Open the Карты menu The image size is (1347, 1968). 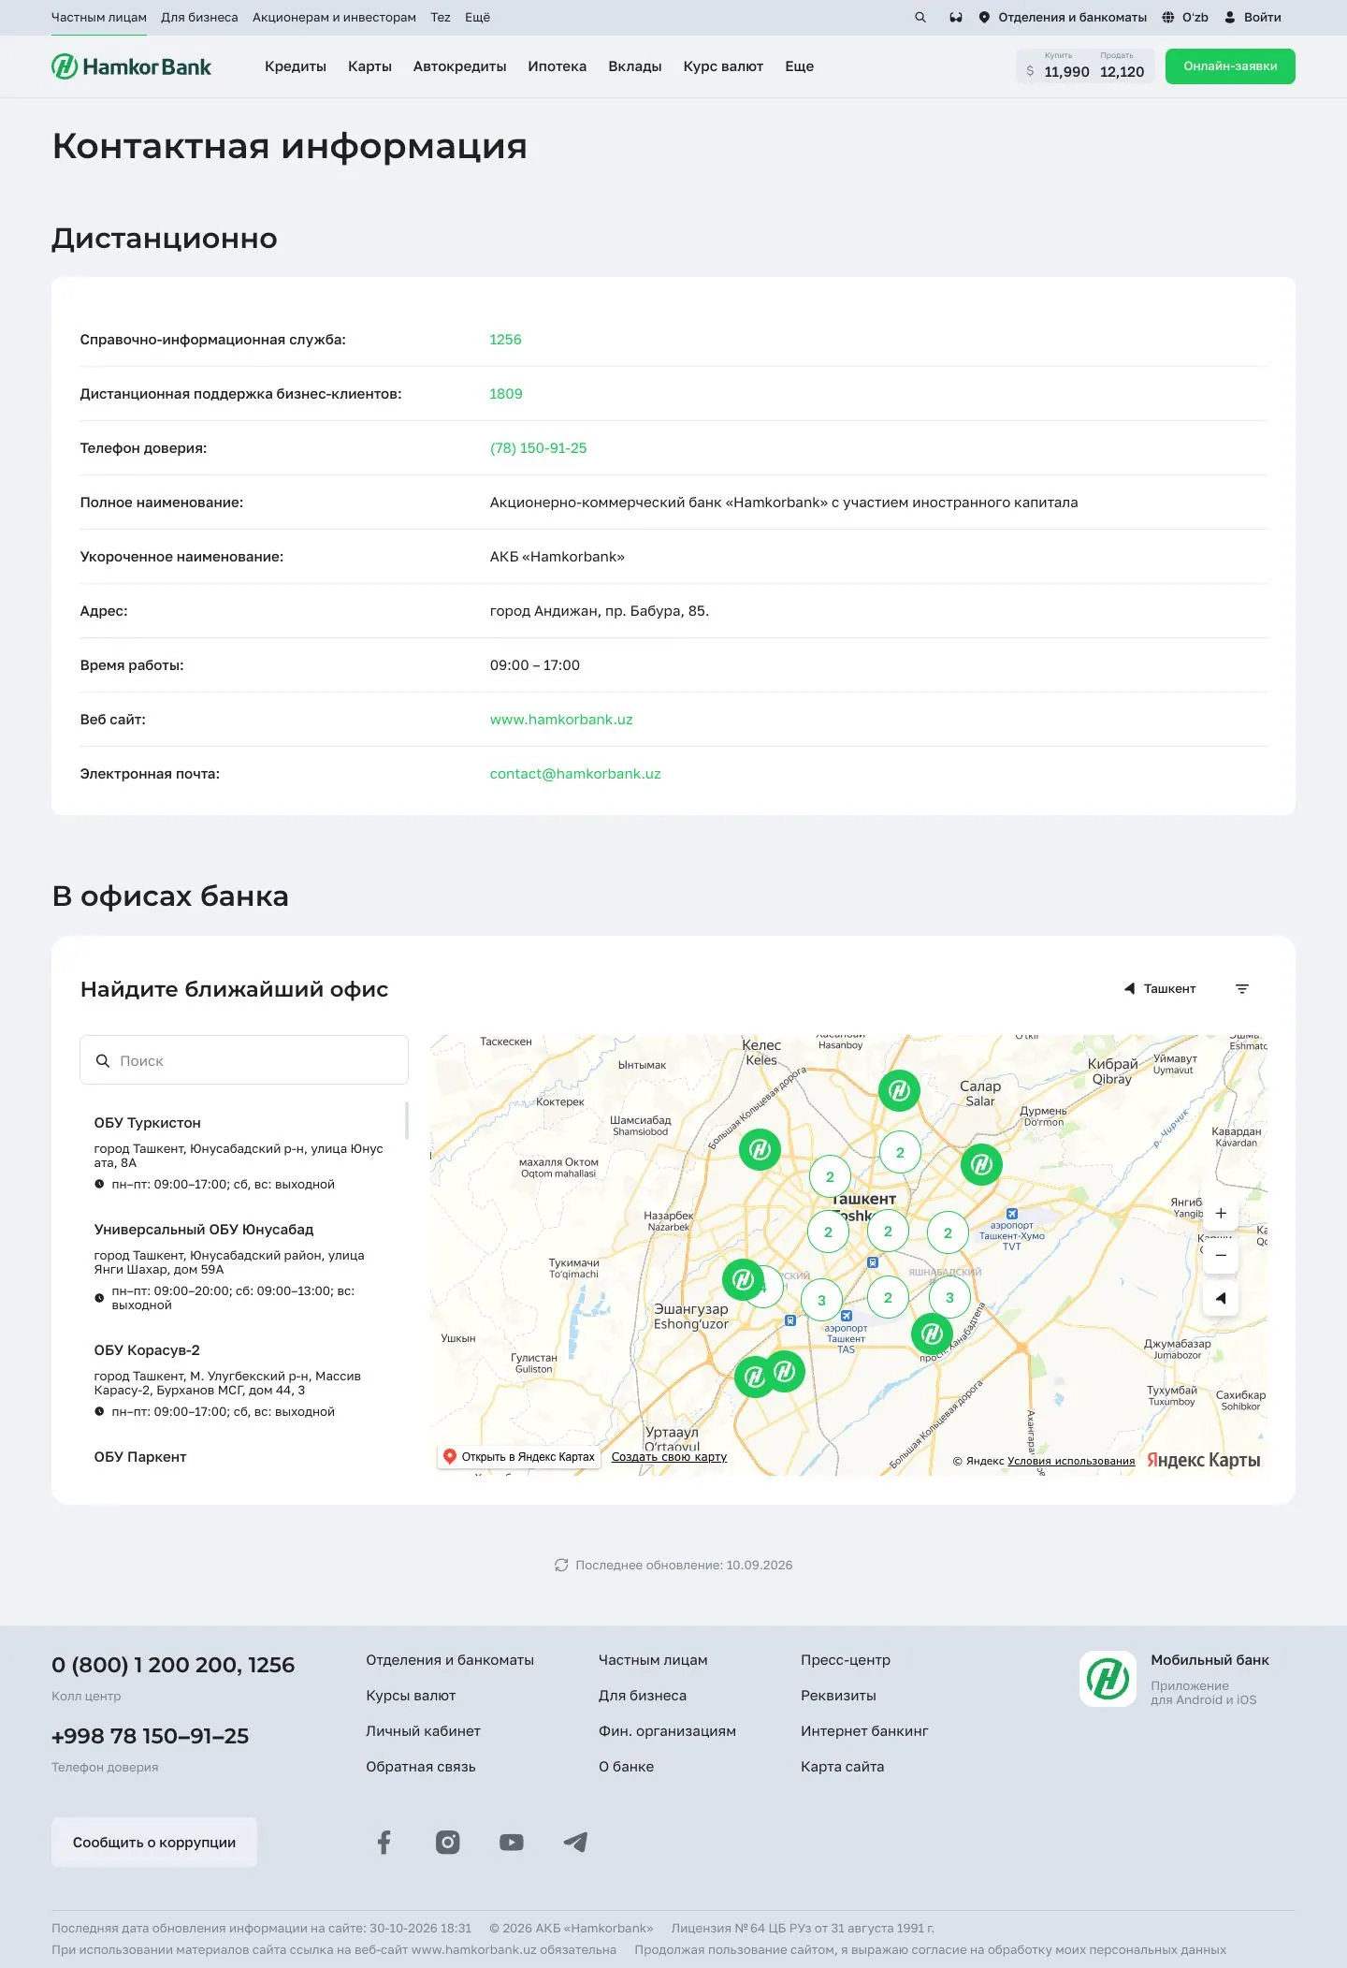[x=369, y=66]
